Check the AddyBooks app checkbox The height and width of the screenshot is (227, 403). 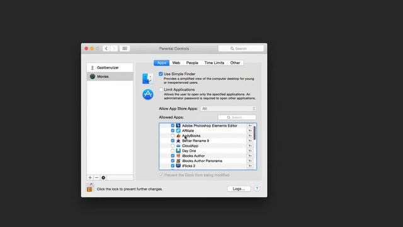(173, 136)
